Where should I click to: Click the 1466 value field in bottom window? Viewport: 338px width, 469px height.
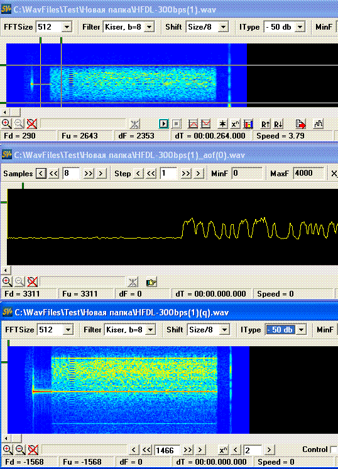pos(166,450)
